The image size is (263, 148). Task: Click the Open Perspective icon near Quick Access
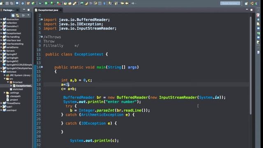tap(246, 3)
